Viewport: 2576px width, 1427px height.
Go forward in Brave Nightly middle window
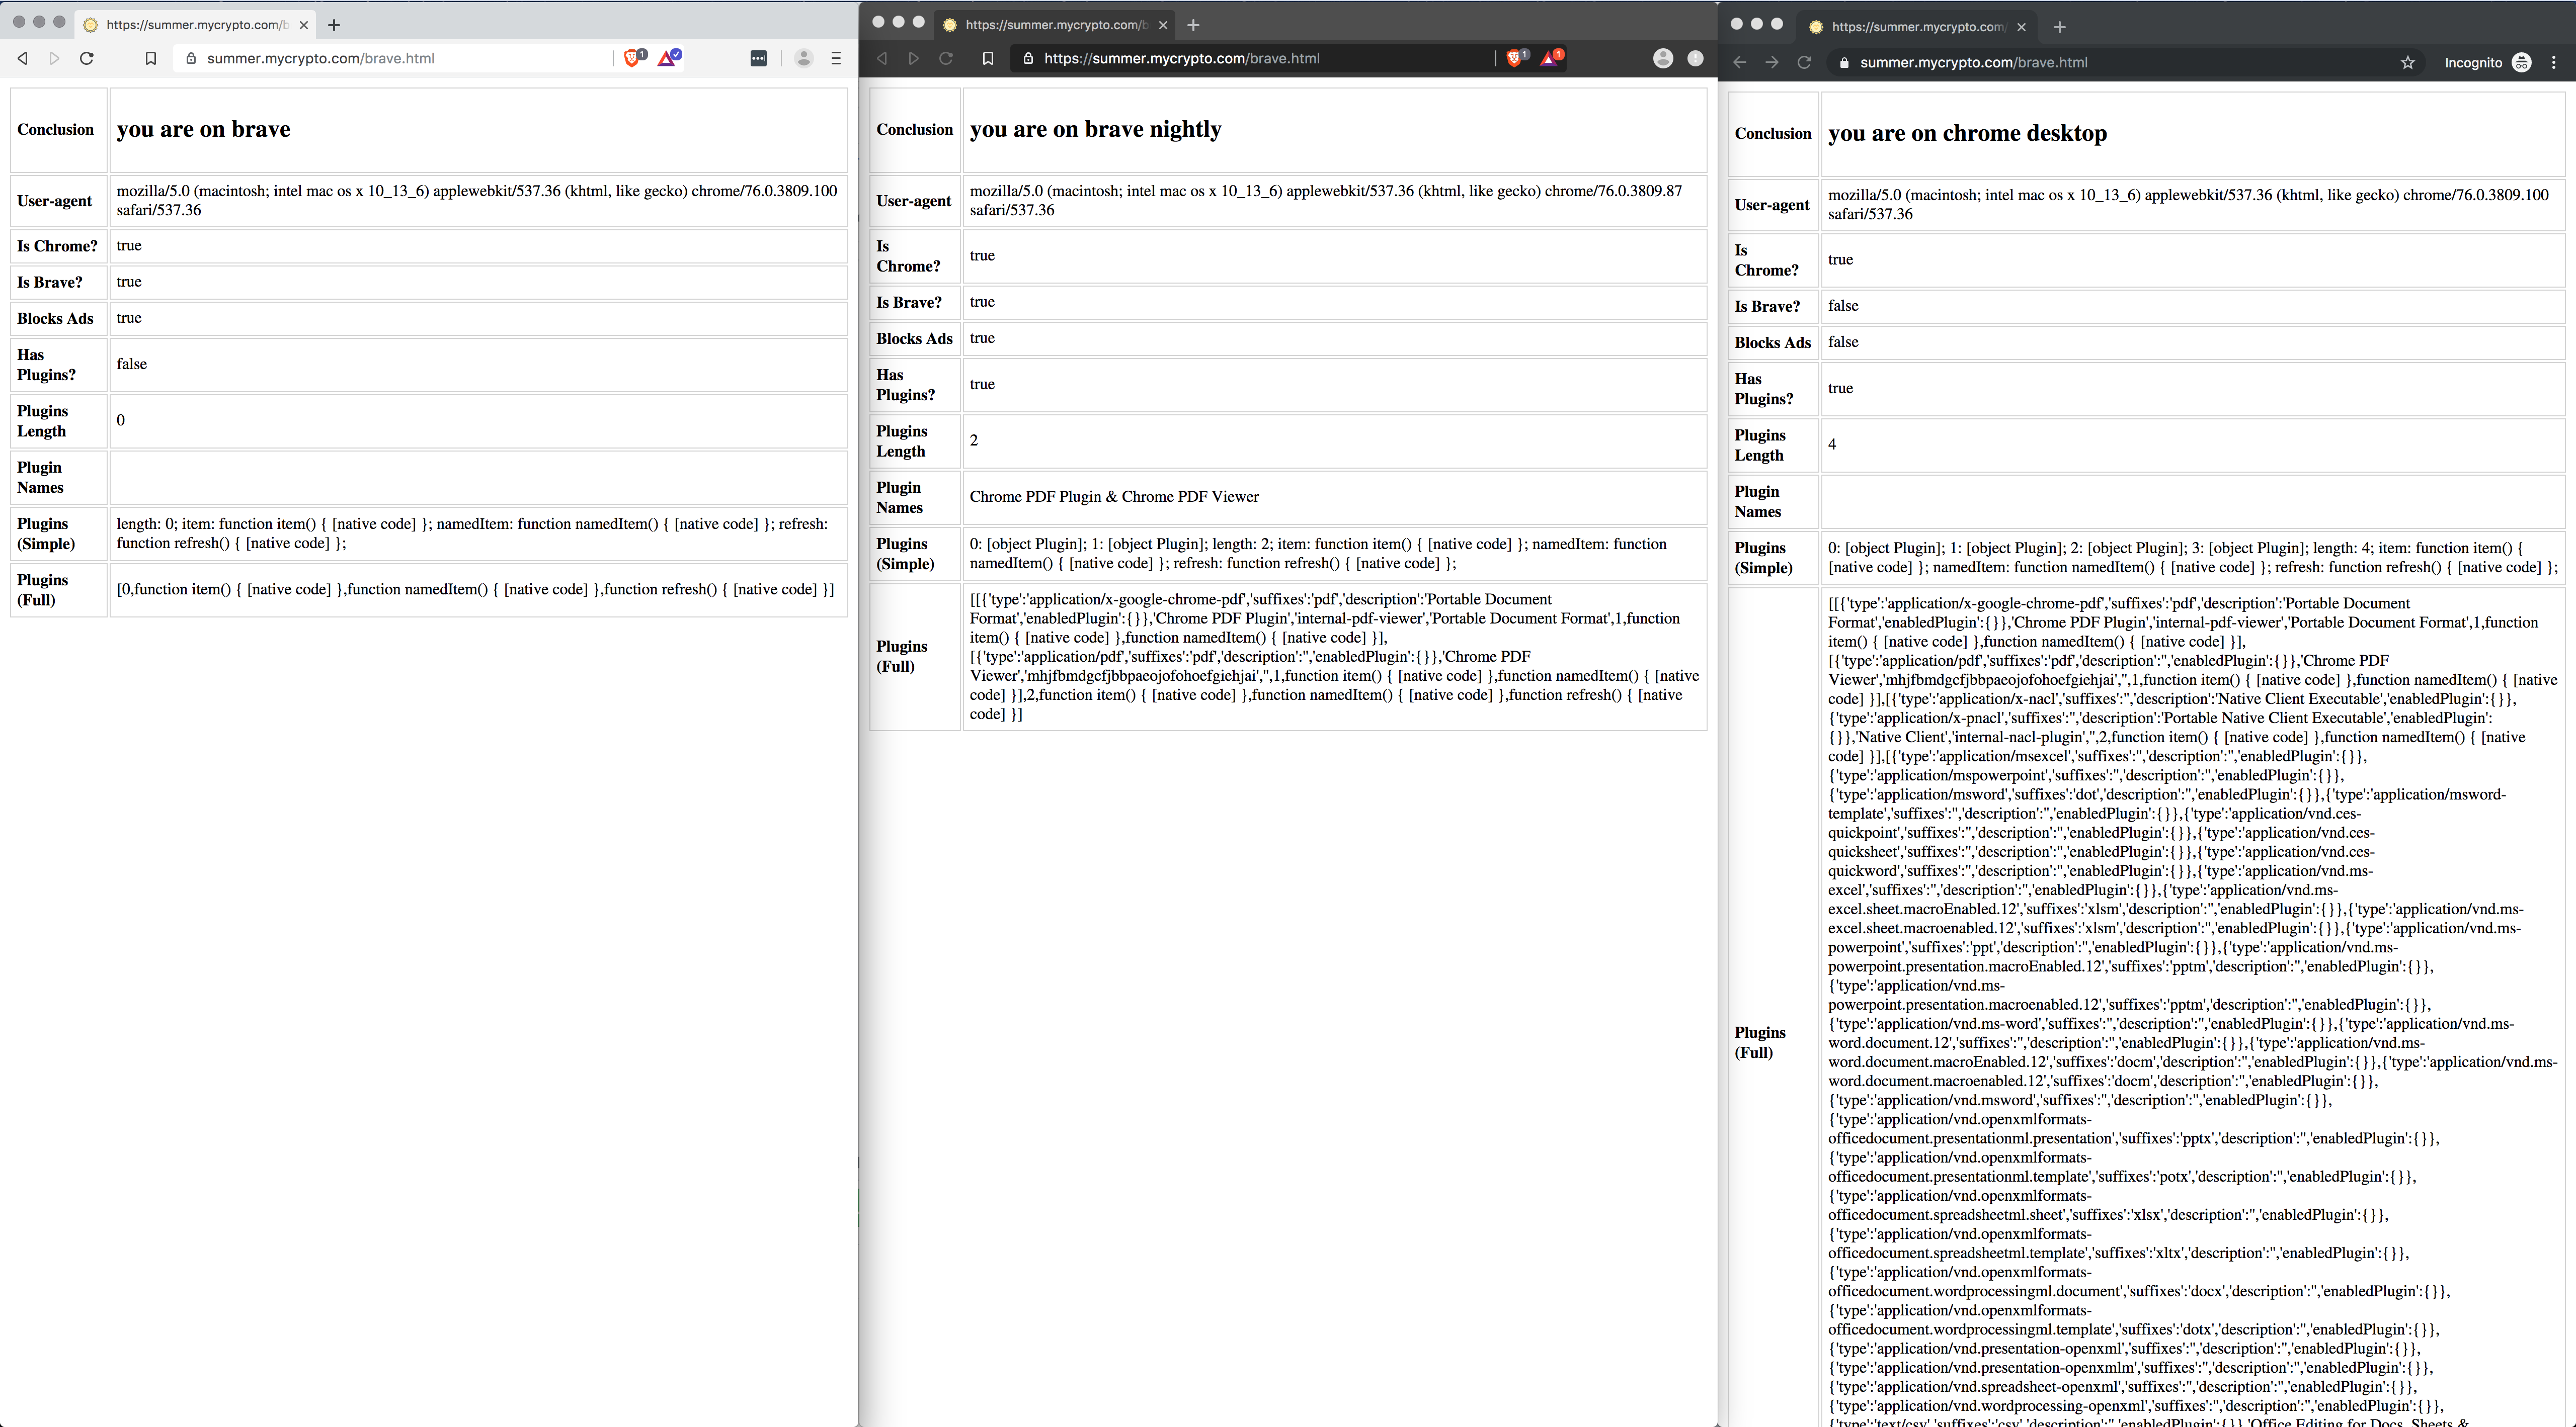[x=913, y=58]
